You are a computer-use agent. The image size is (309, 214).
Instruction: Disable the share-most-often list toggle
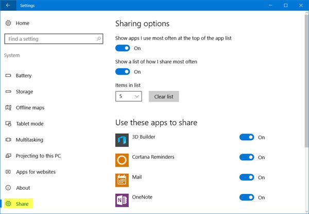click(123, 72)
